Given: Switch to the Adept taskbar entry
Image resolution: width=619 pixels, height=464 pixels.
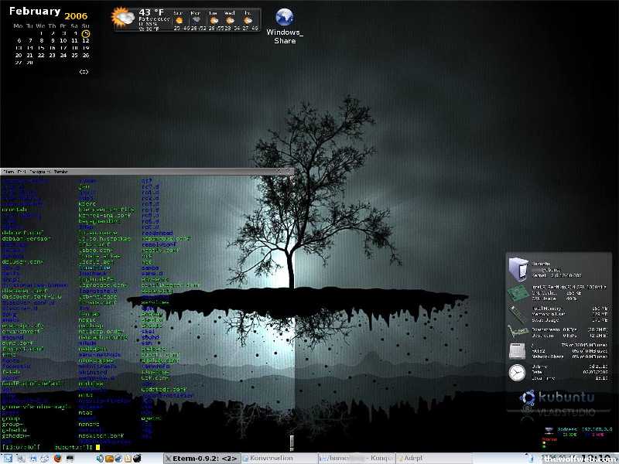Looking at the screenshot, I should (x=414, y=458).
